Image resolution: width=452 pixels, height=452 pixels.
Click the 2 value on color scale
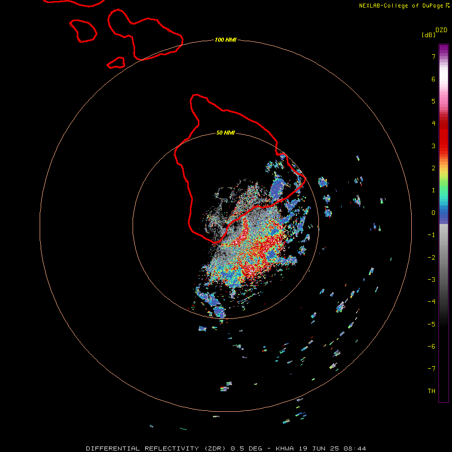[x=433, y=168]
